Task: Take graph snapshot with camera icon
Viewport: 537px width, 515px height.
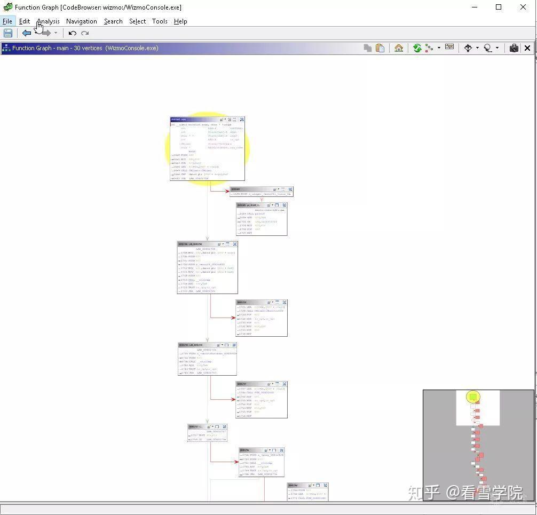Action: coord(514,48)
